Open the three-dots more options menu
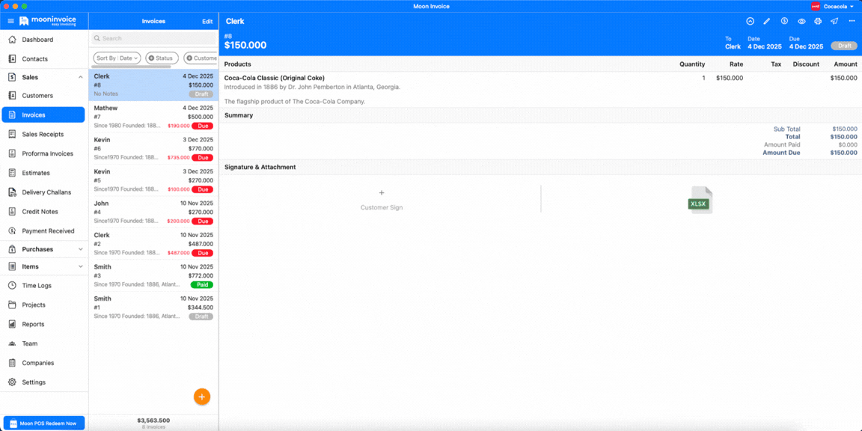 (x=852, y=22)
